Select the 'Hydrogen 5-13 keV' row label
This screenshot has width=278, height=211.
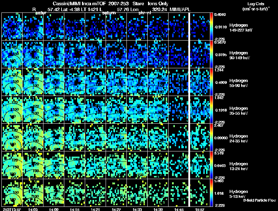239,194
